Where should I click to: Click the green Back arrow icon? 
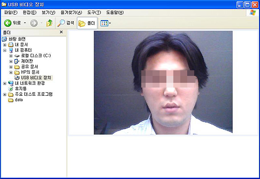[x=8, y=23]
